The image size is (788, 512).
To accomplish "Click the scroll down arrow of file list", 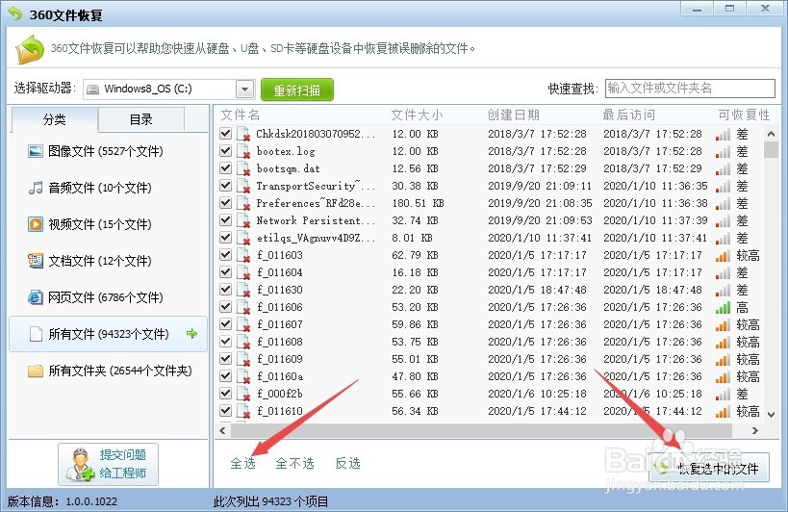I will (771, 415).
